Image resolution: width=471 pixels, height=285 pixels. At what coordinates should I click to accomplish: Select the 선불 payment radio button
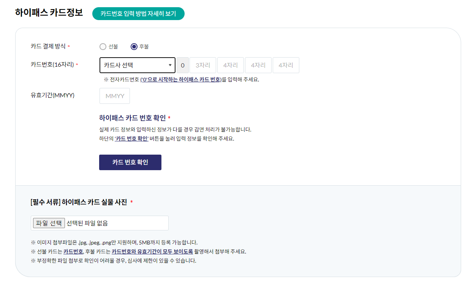[x=103, y=47]
